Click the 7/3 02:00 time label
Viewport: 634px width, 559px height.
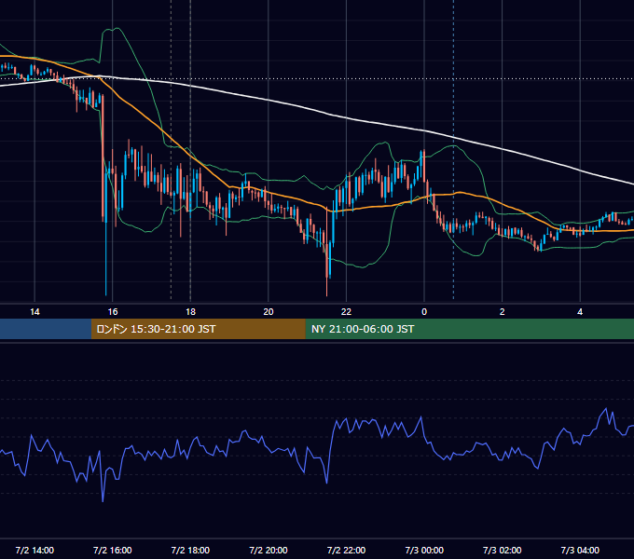pos(503,550)
